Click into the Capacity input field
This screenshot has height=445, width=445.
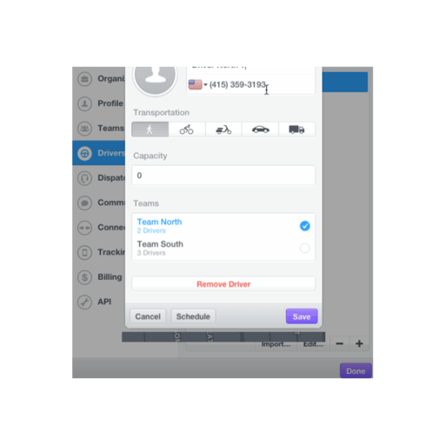point(223,176)
